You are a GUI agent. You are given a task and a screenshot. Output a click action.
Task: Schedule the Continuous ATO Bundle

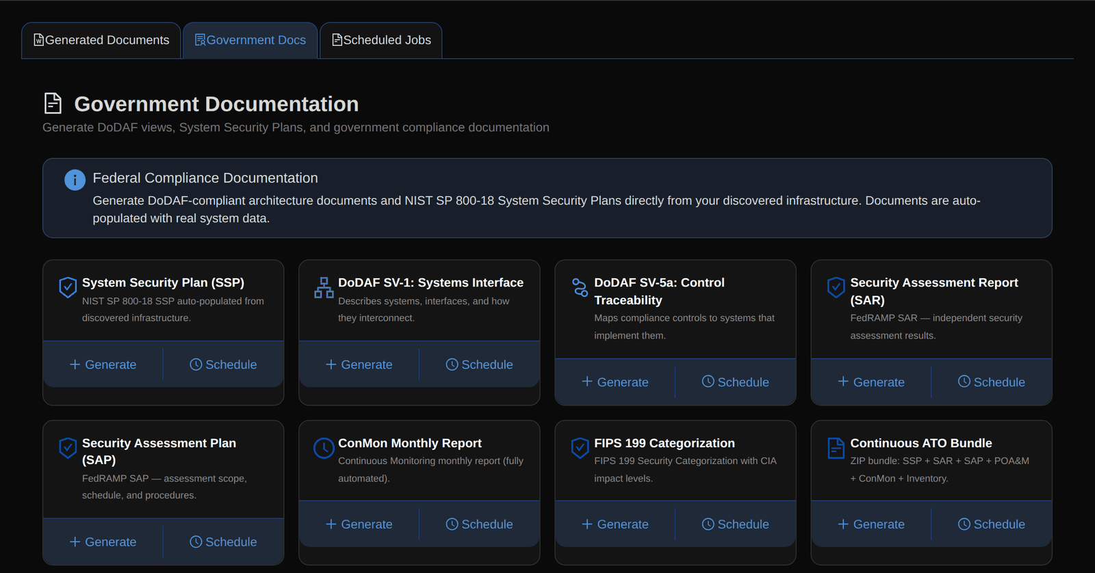tap(991, 524)
